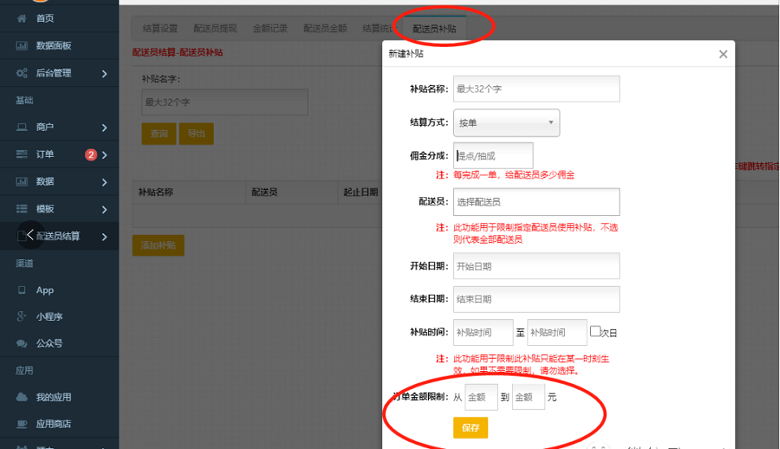
Task: Click the 数据面板 dashboard icon
Action: pyautogui.click(x=21, y=45)
